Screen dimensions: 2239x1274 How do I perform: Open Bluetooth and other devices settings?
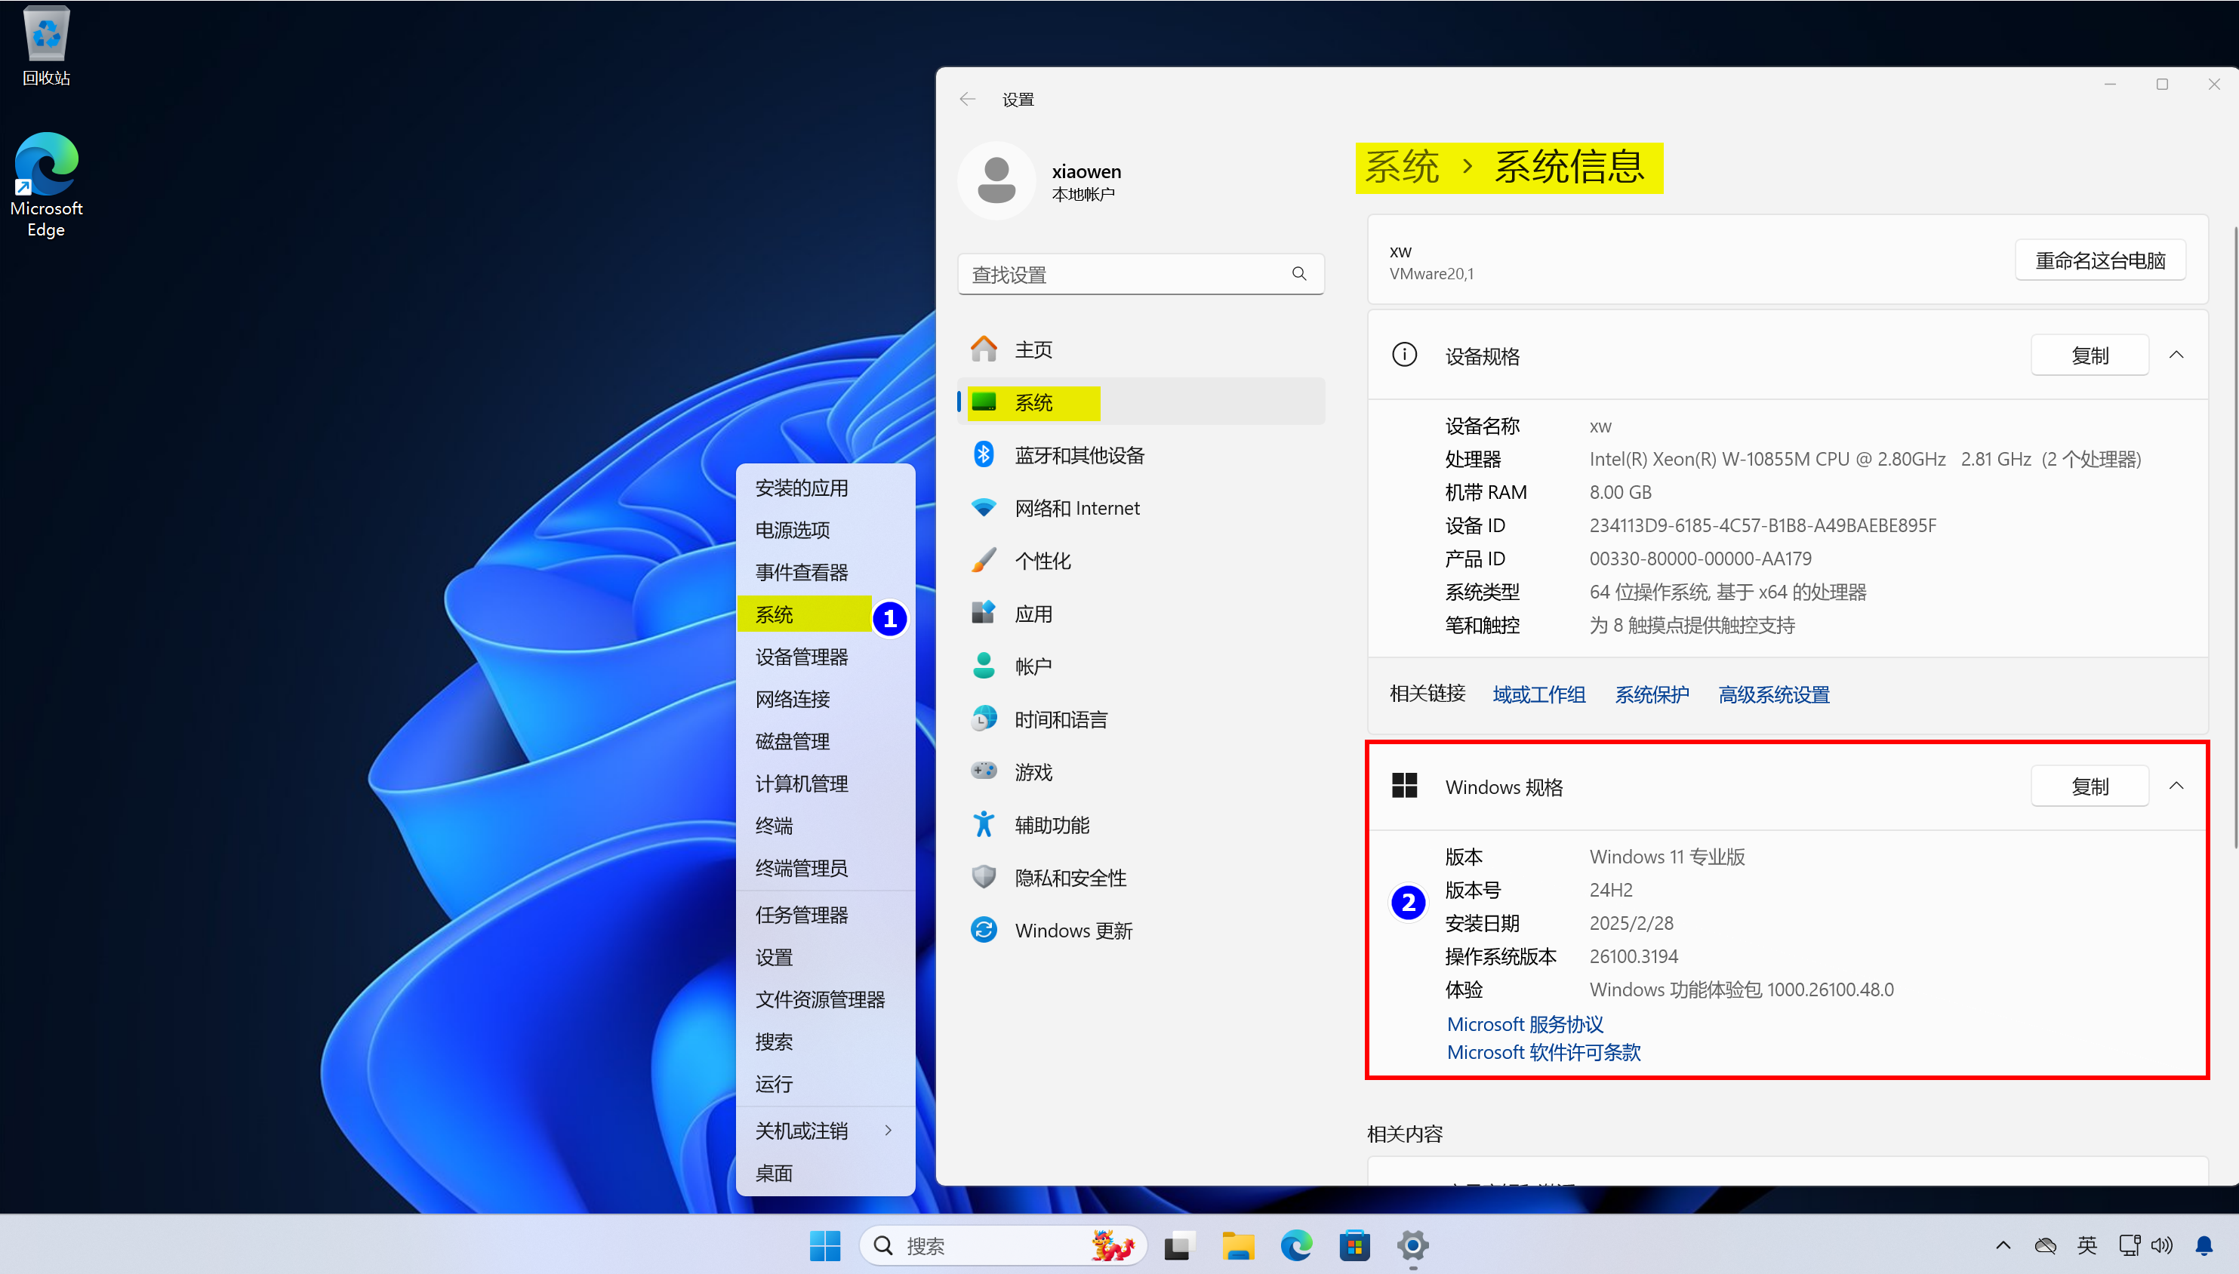coord(1078,455)
